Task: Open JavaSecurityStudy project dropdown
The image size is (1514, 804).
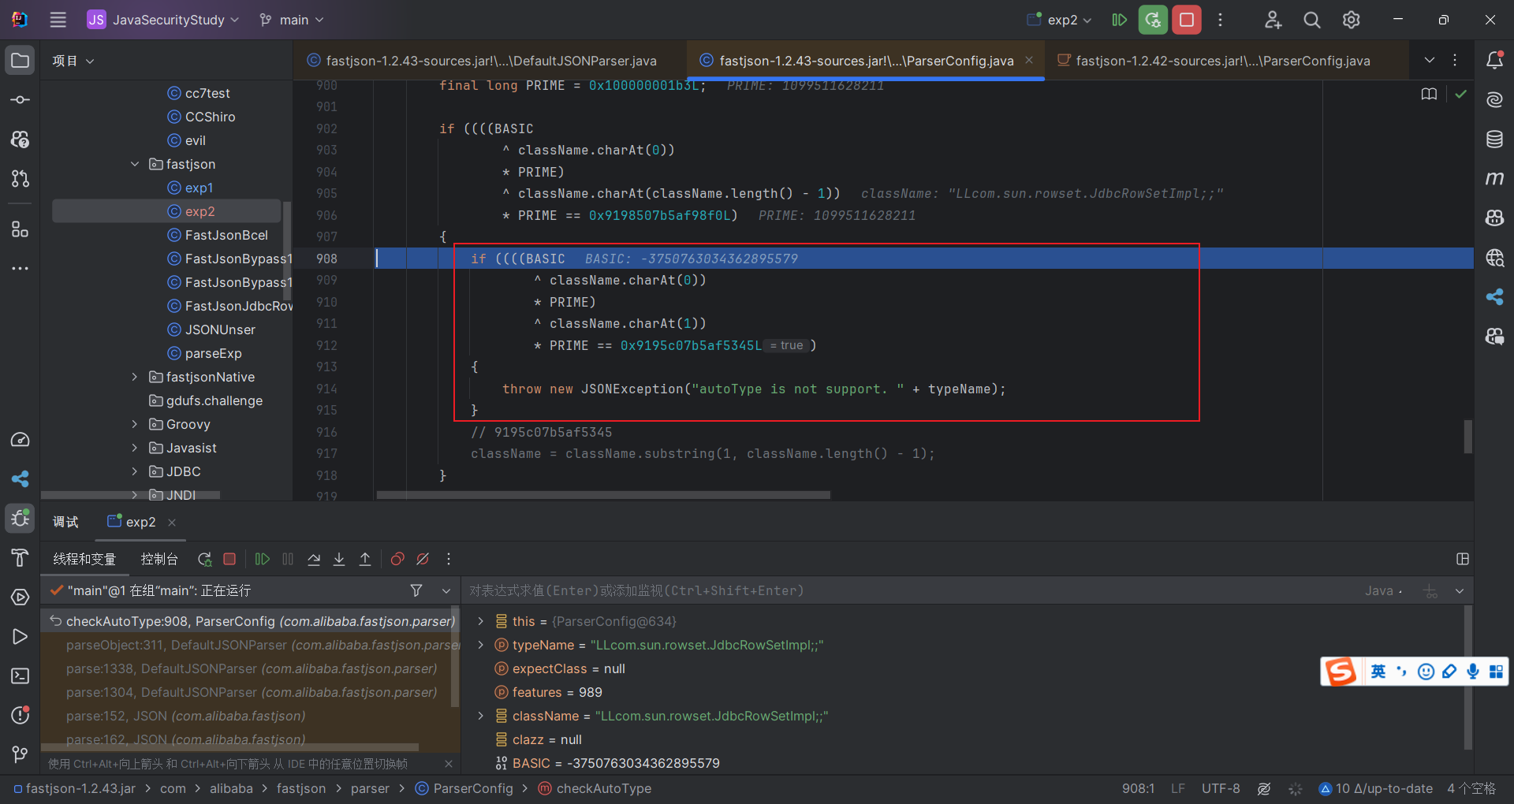Action: pyautogui.click(x=163, y=20)
